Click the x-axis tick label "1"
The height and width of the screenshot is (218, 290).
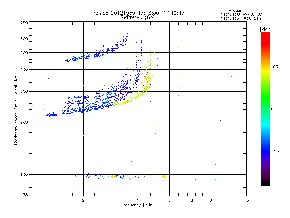coord(29,200)
